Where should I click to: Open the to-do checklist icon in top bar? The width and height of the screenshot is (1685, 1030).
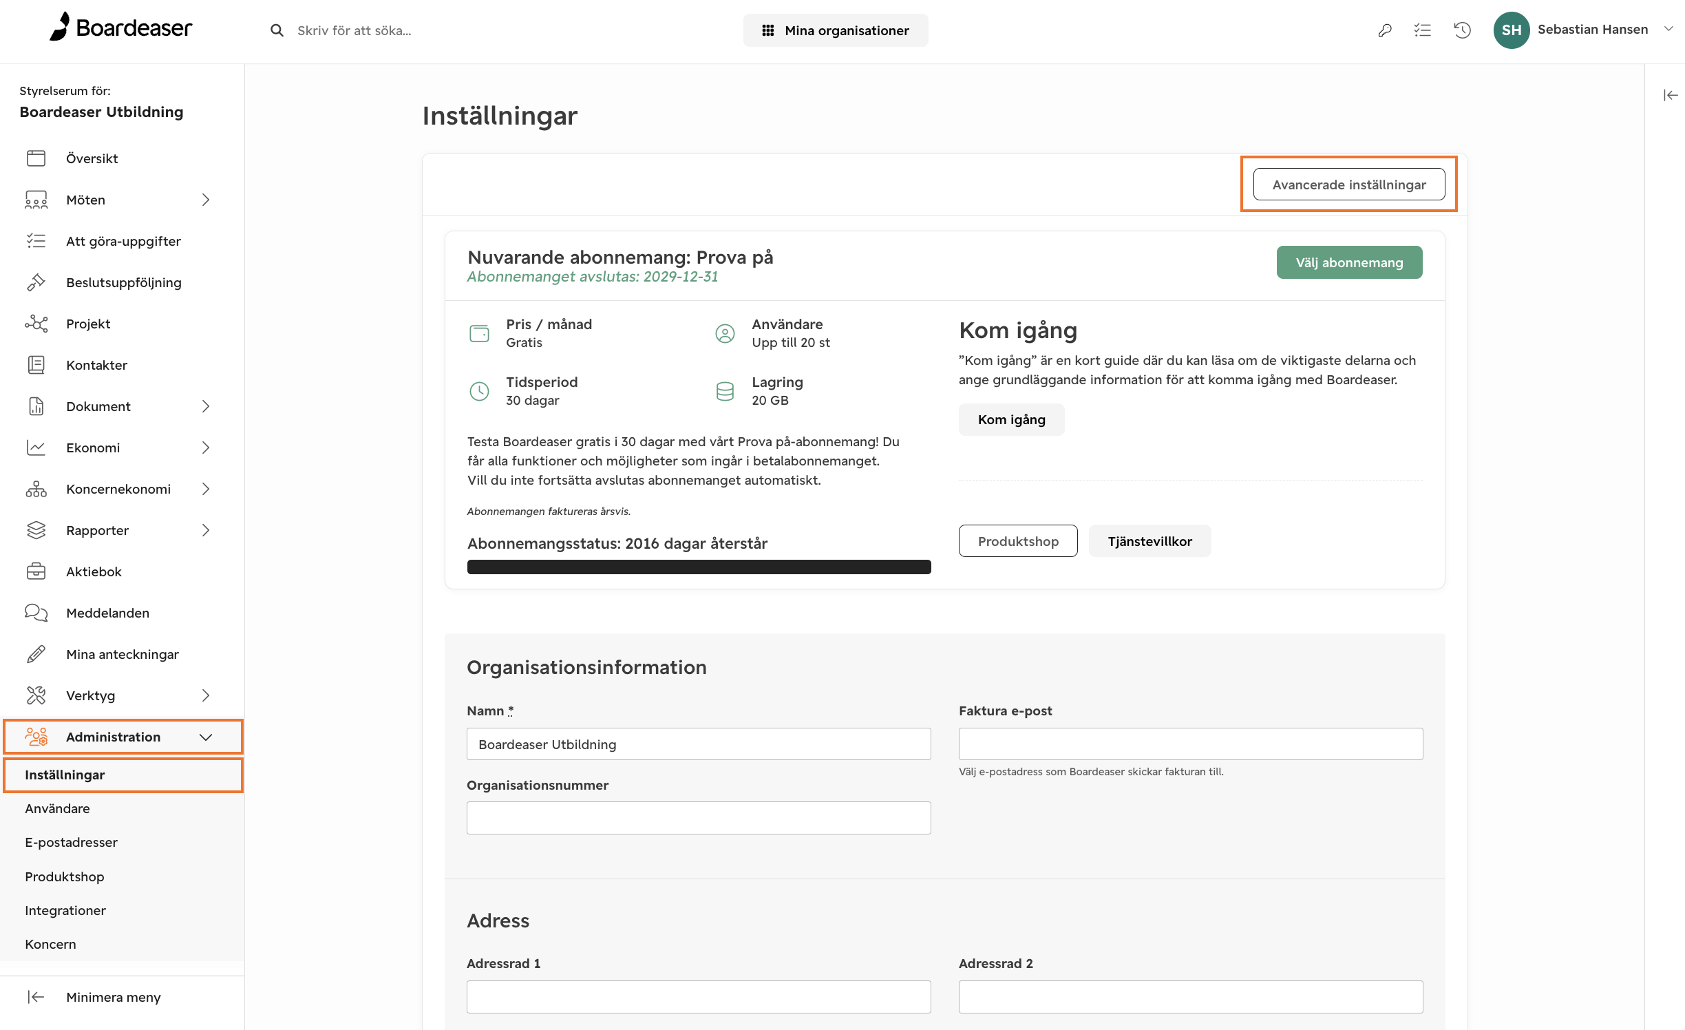pyautogui.click(x=1423, y=30)
